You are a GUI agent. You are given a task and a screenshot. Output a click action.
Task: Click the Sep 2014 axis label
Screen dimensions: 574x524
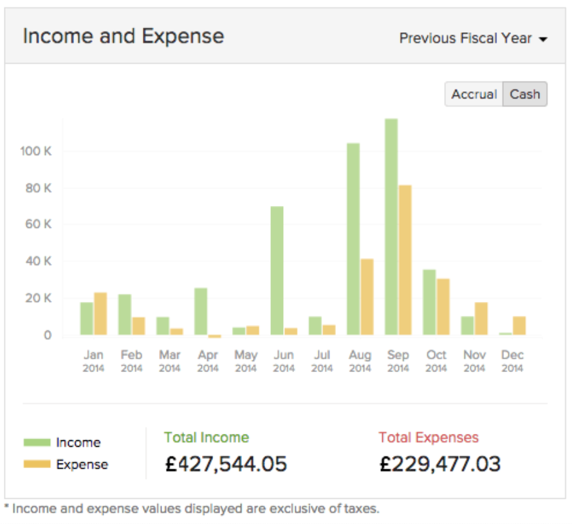coord(398,361)
